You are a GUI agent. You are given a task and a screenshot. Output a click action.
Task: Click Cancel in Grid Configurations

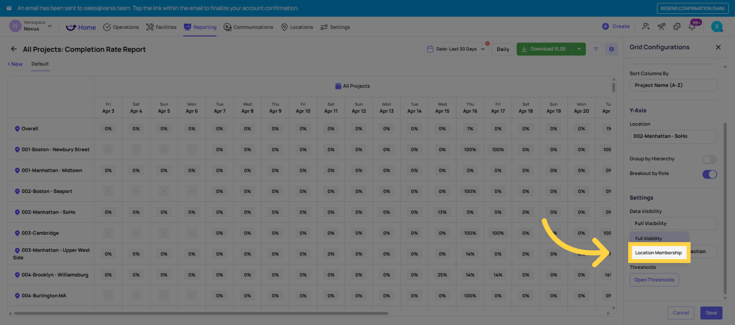tap(681, 313)
